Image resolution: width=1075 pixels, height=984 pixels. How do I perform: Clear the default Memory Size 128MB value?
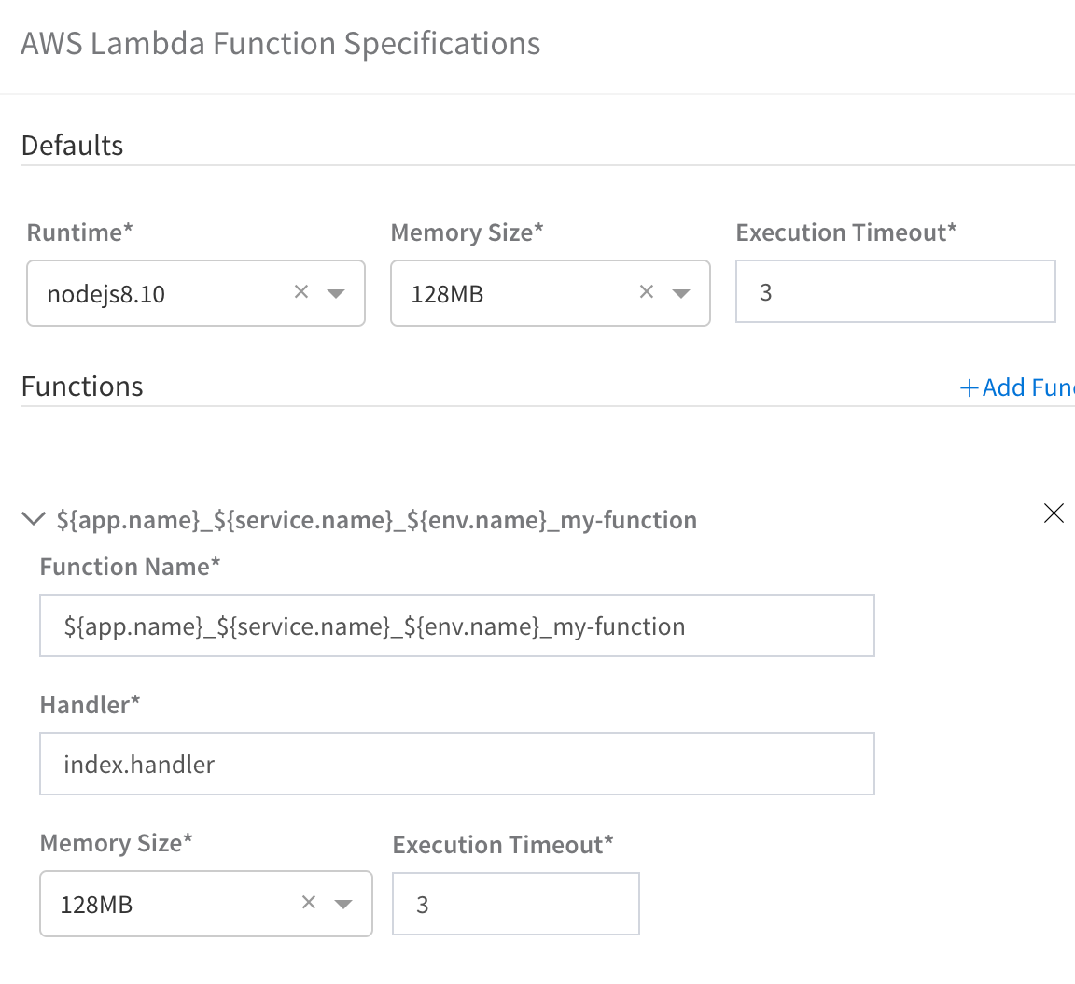pyautogui.click(x=646, y=292)
